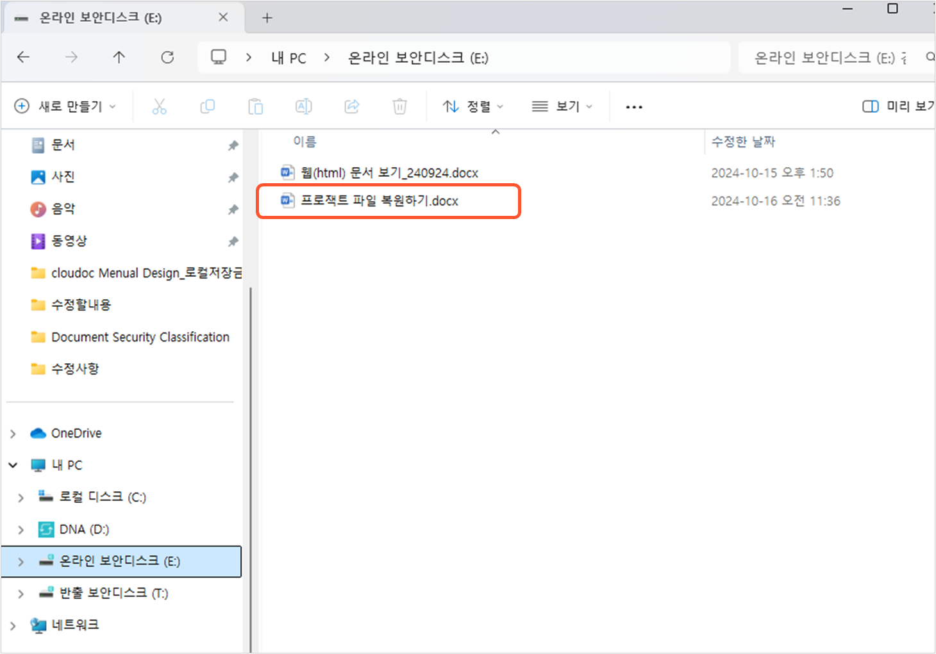
Task: Navigate back to previous location
Action: pyautogui.click(x=24, y=58)
